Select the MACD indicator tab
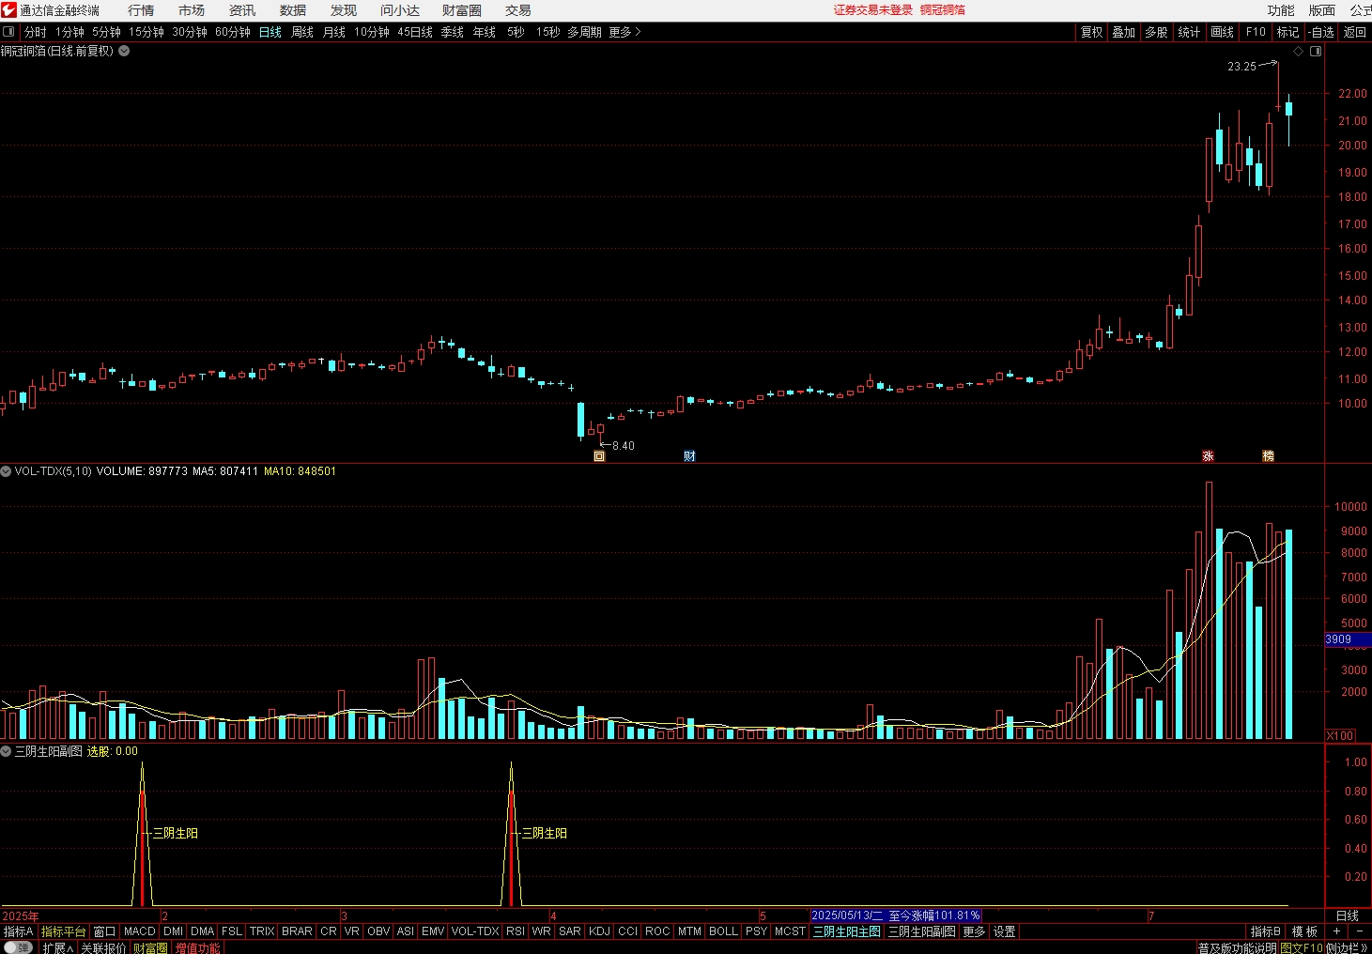The image size is (1372, 954). [x=139, y=931]
